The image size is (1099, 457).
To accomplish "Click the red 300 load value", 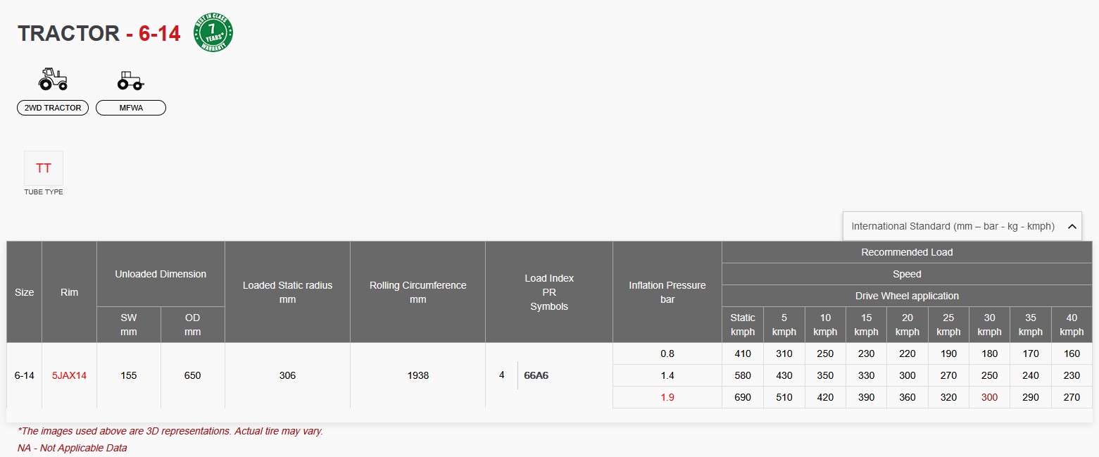I will pyautogui.click(x=989, y=397).
